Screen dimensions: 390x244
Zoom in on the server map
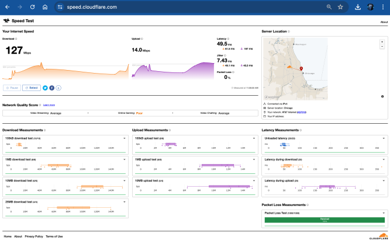pyautogui.click(x=382, y=41)
